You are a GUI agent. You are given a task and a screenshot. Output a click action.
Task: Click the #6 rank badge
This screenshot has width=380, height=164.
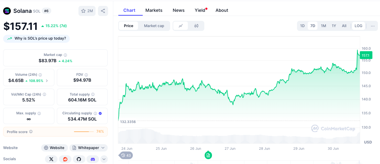pyautogui.click(x=46, y=11)
